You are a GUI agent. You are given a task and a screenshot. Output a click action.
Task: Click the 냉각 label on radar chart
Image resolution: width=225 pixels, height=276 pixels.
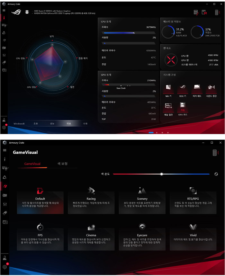pyautogui.click(x=52, y=36)
